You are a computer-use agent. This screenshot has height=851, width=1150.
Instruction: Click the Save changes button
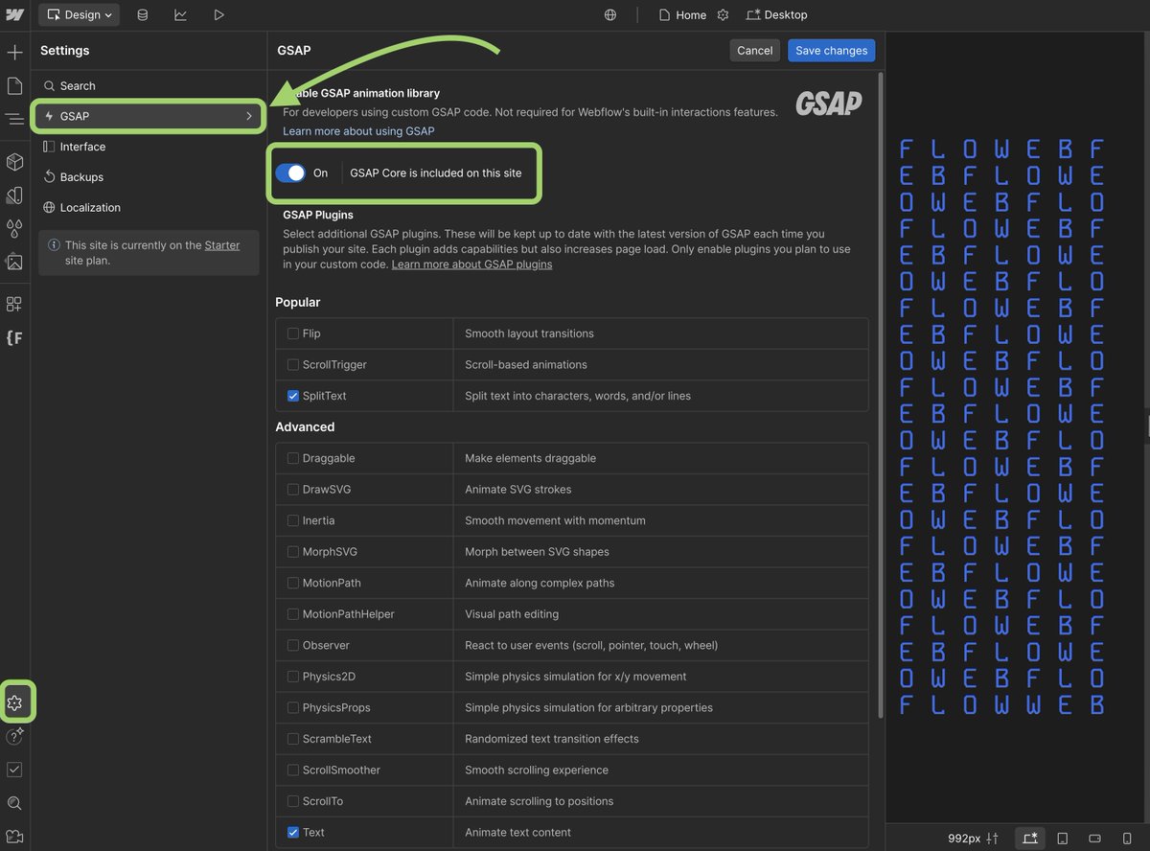[x=831, y=51]
